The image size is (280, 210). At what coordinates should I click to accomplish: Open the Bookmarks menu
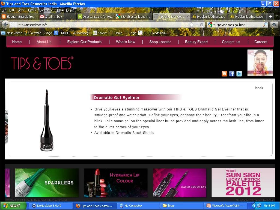pos(46,10)
